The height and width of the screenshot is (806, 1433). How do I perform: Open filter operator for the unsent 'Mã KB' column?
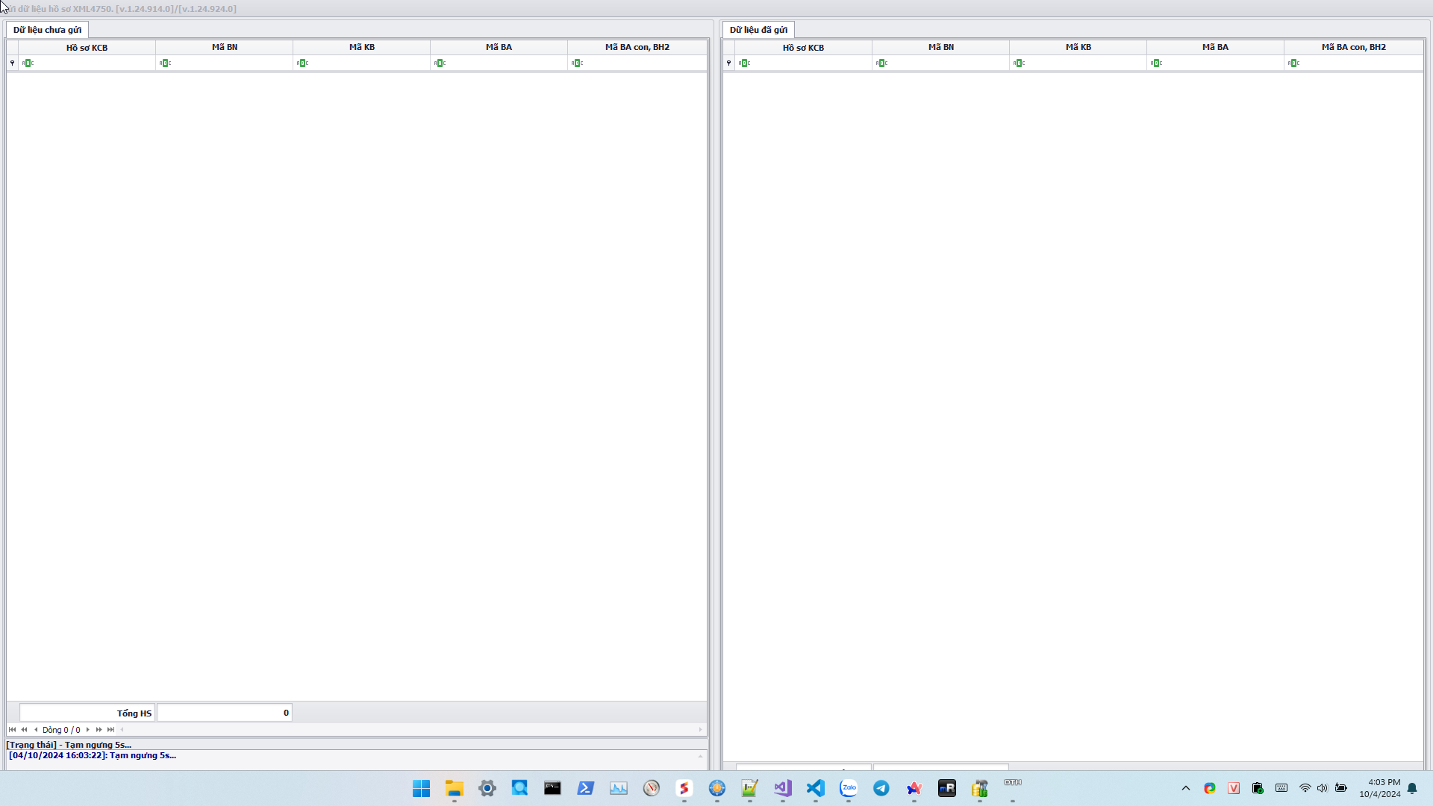click(302, 63)
